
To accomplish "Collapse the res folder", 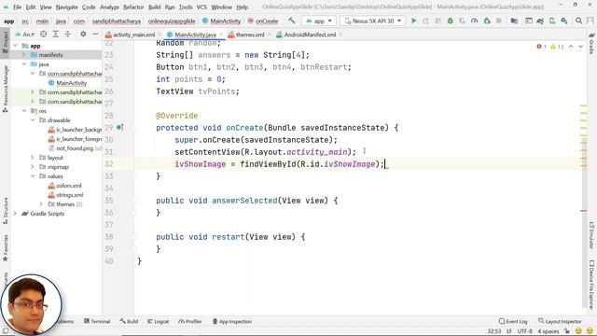I will pos(24,111).
